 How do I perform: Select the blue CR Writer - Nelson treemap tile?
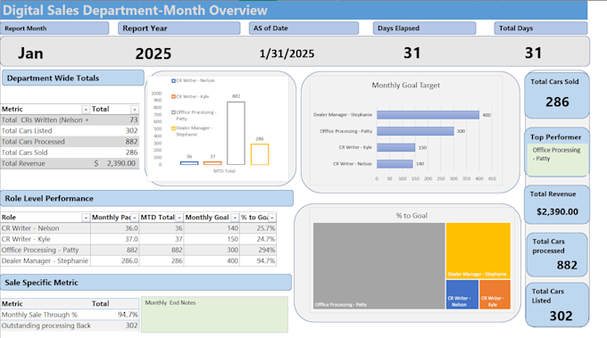pyautogui.click(x=462, y=294)
